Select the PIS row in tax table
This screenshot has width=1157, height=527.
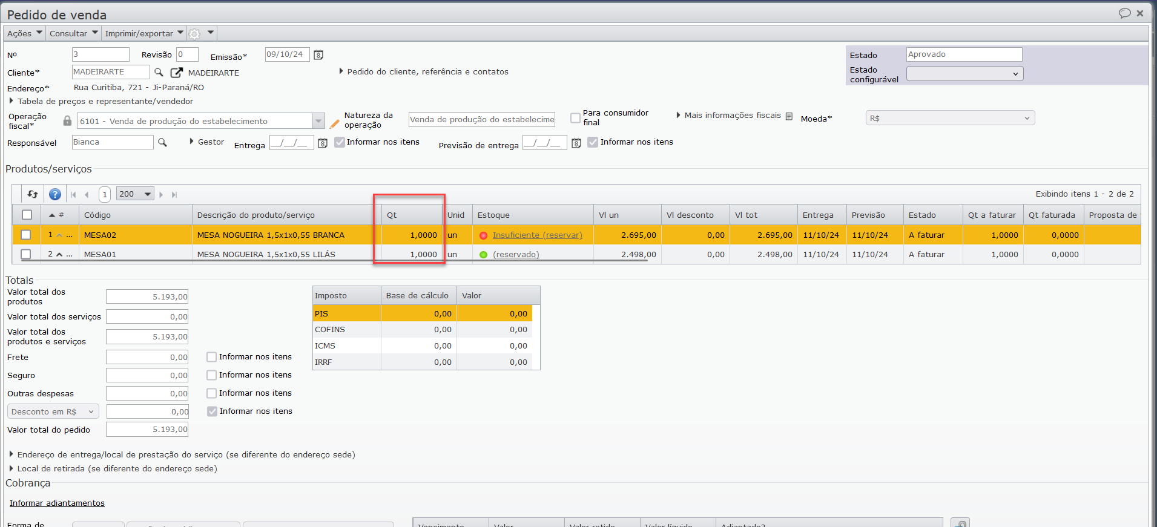[x=423, y=313]
